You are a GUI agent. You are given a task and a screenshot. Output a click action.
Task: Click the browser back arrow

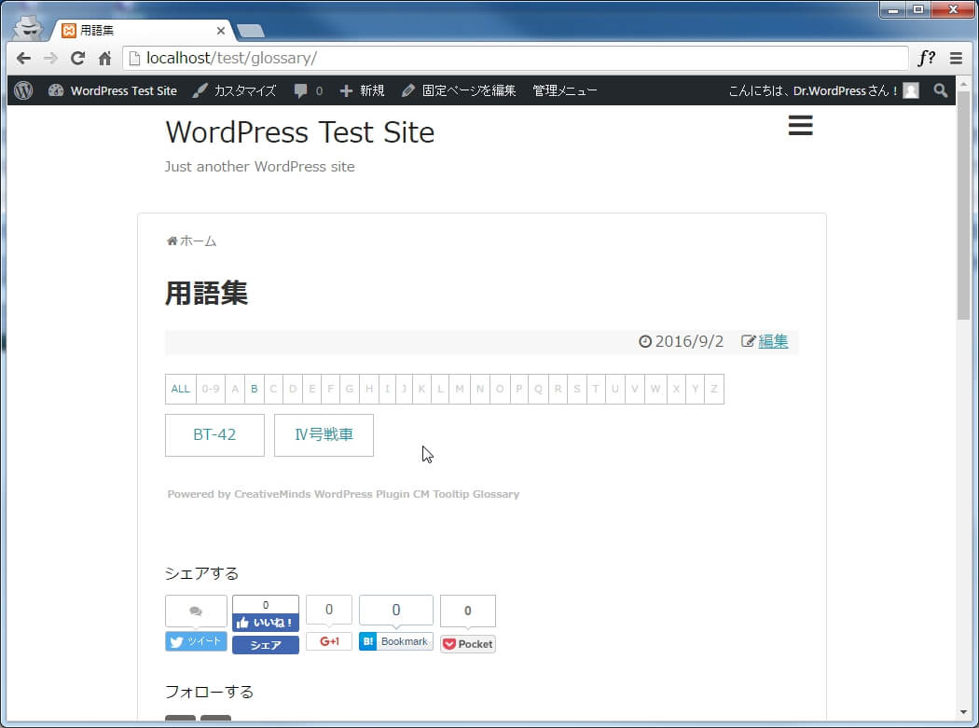point(23,58)
